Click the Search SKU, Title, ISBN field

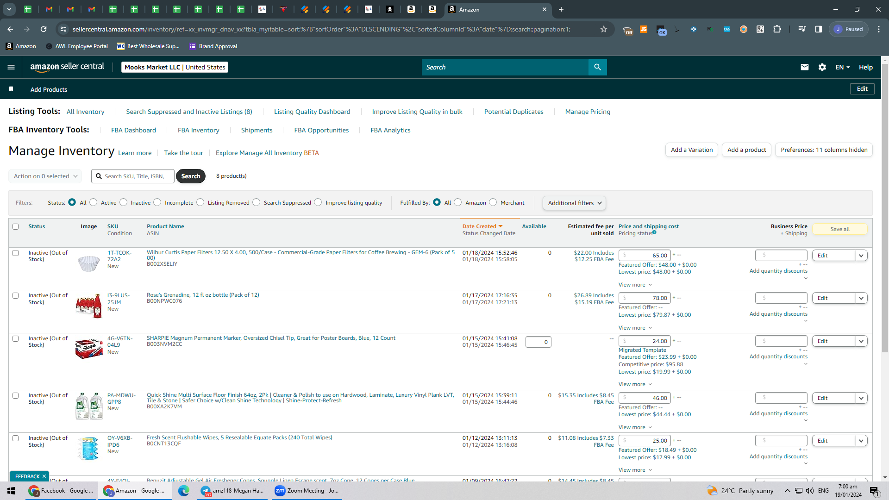(x=133, y=176)
